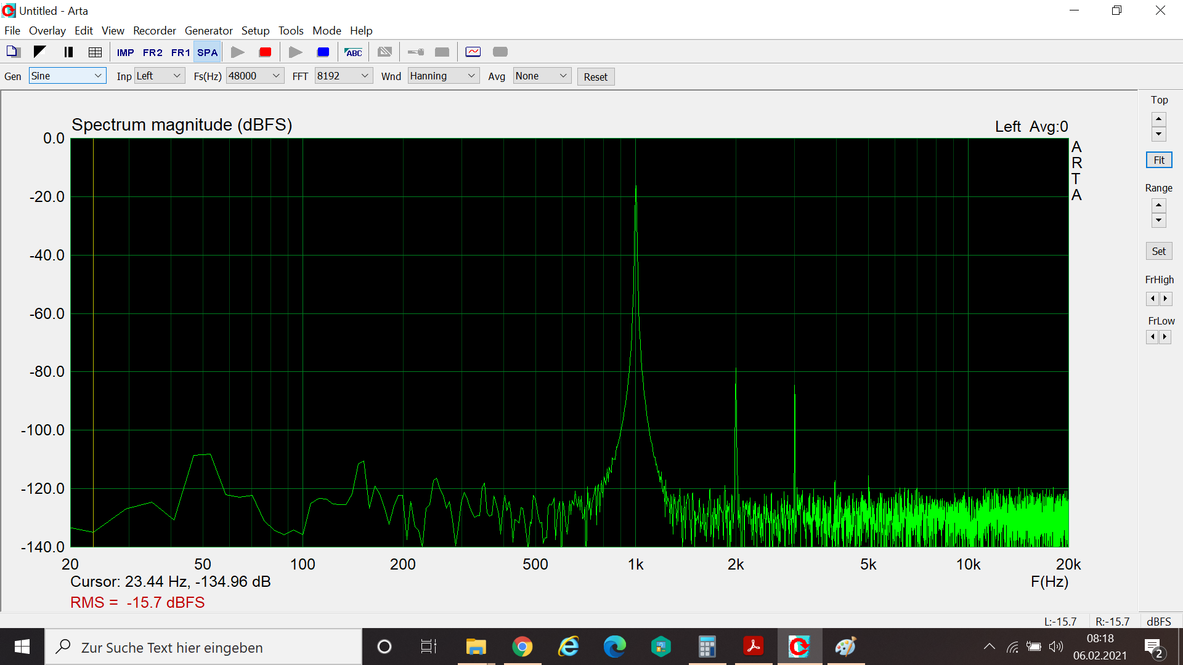Click the New file toolbar icon
This screenshot has width=1183, height=665.
click(13, 52)
